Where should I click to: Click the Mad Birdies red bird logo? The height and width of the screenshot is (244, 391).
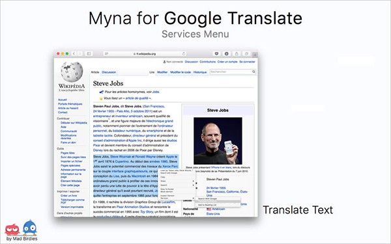[12, 229]
